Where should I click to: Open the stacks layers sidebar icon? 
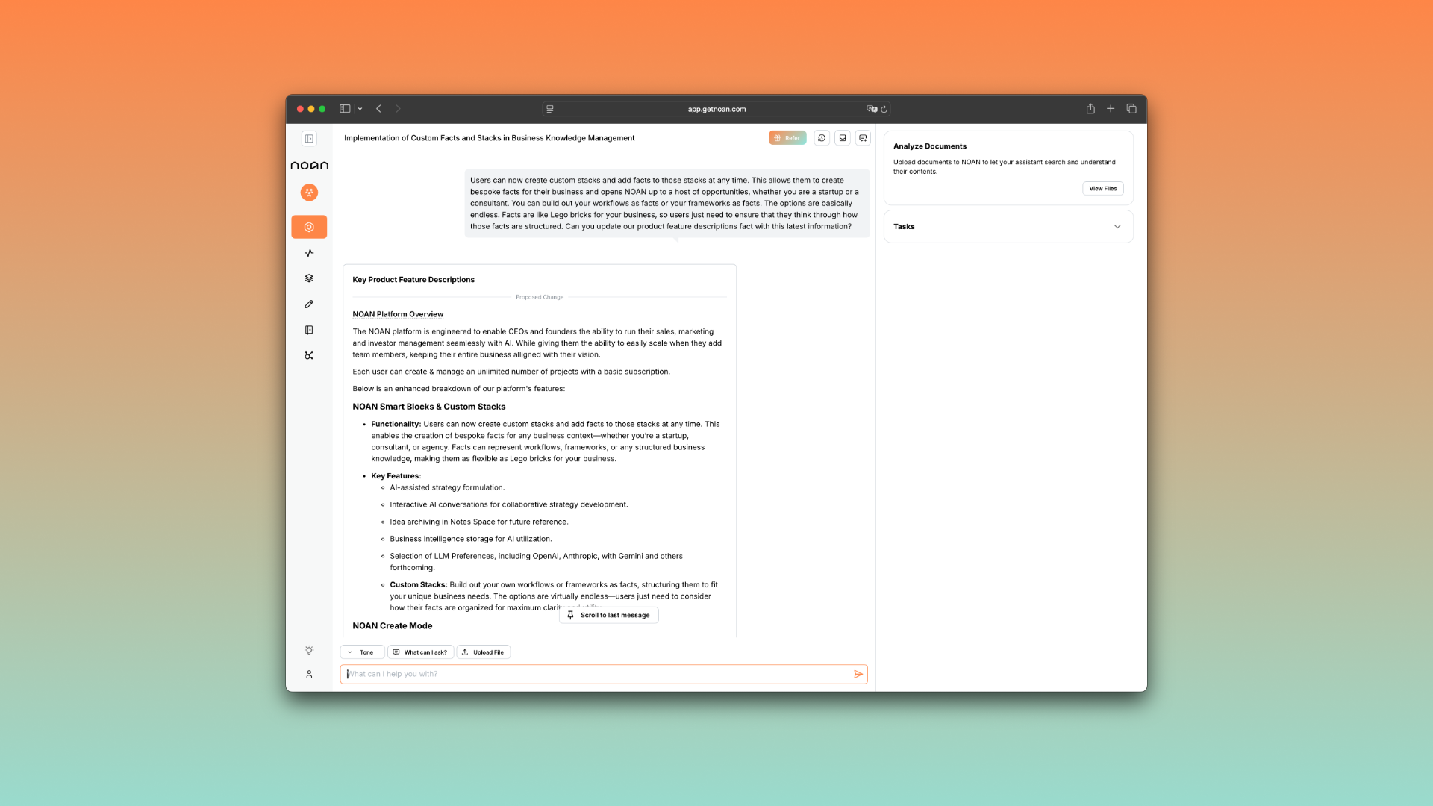(x=309, y=278)
